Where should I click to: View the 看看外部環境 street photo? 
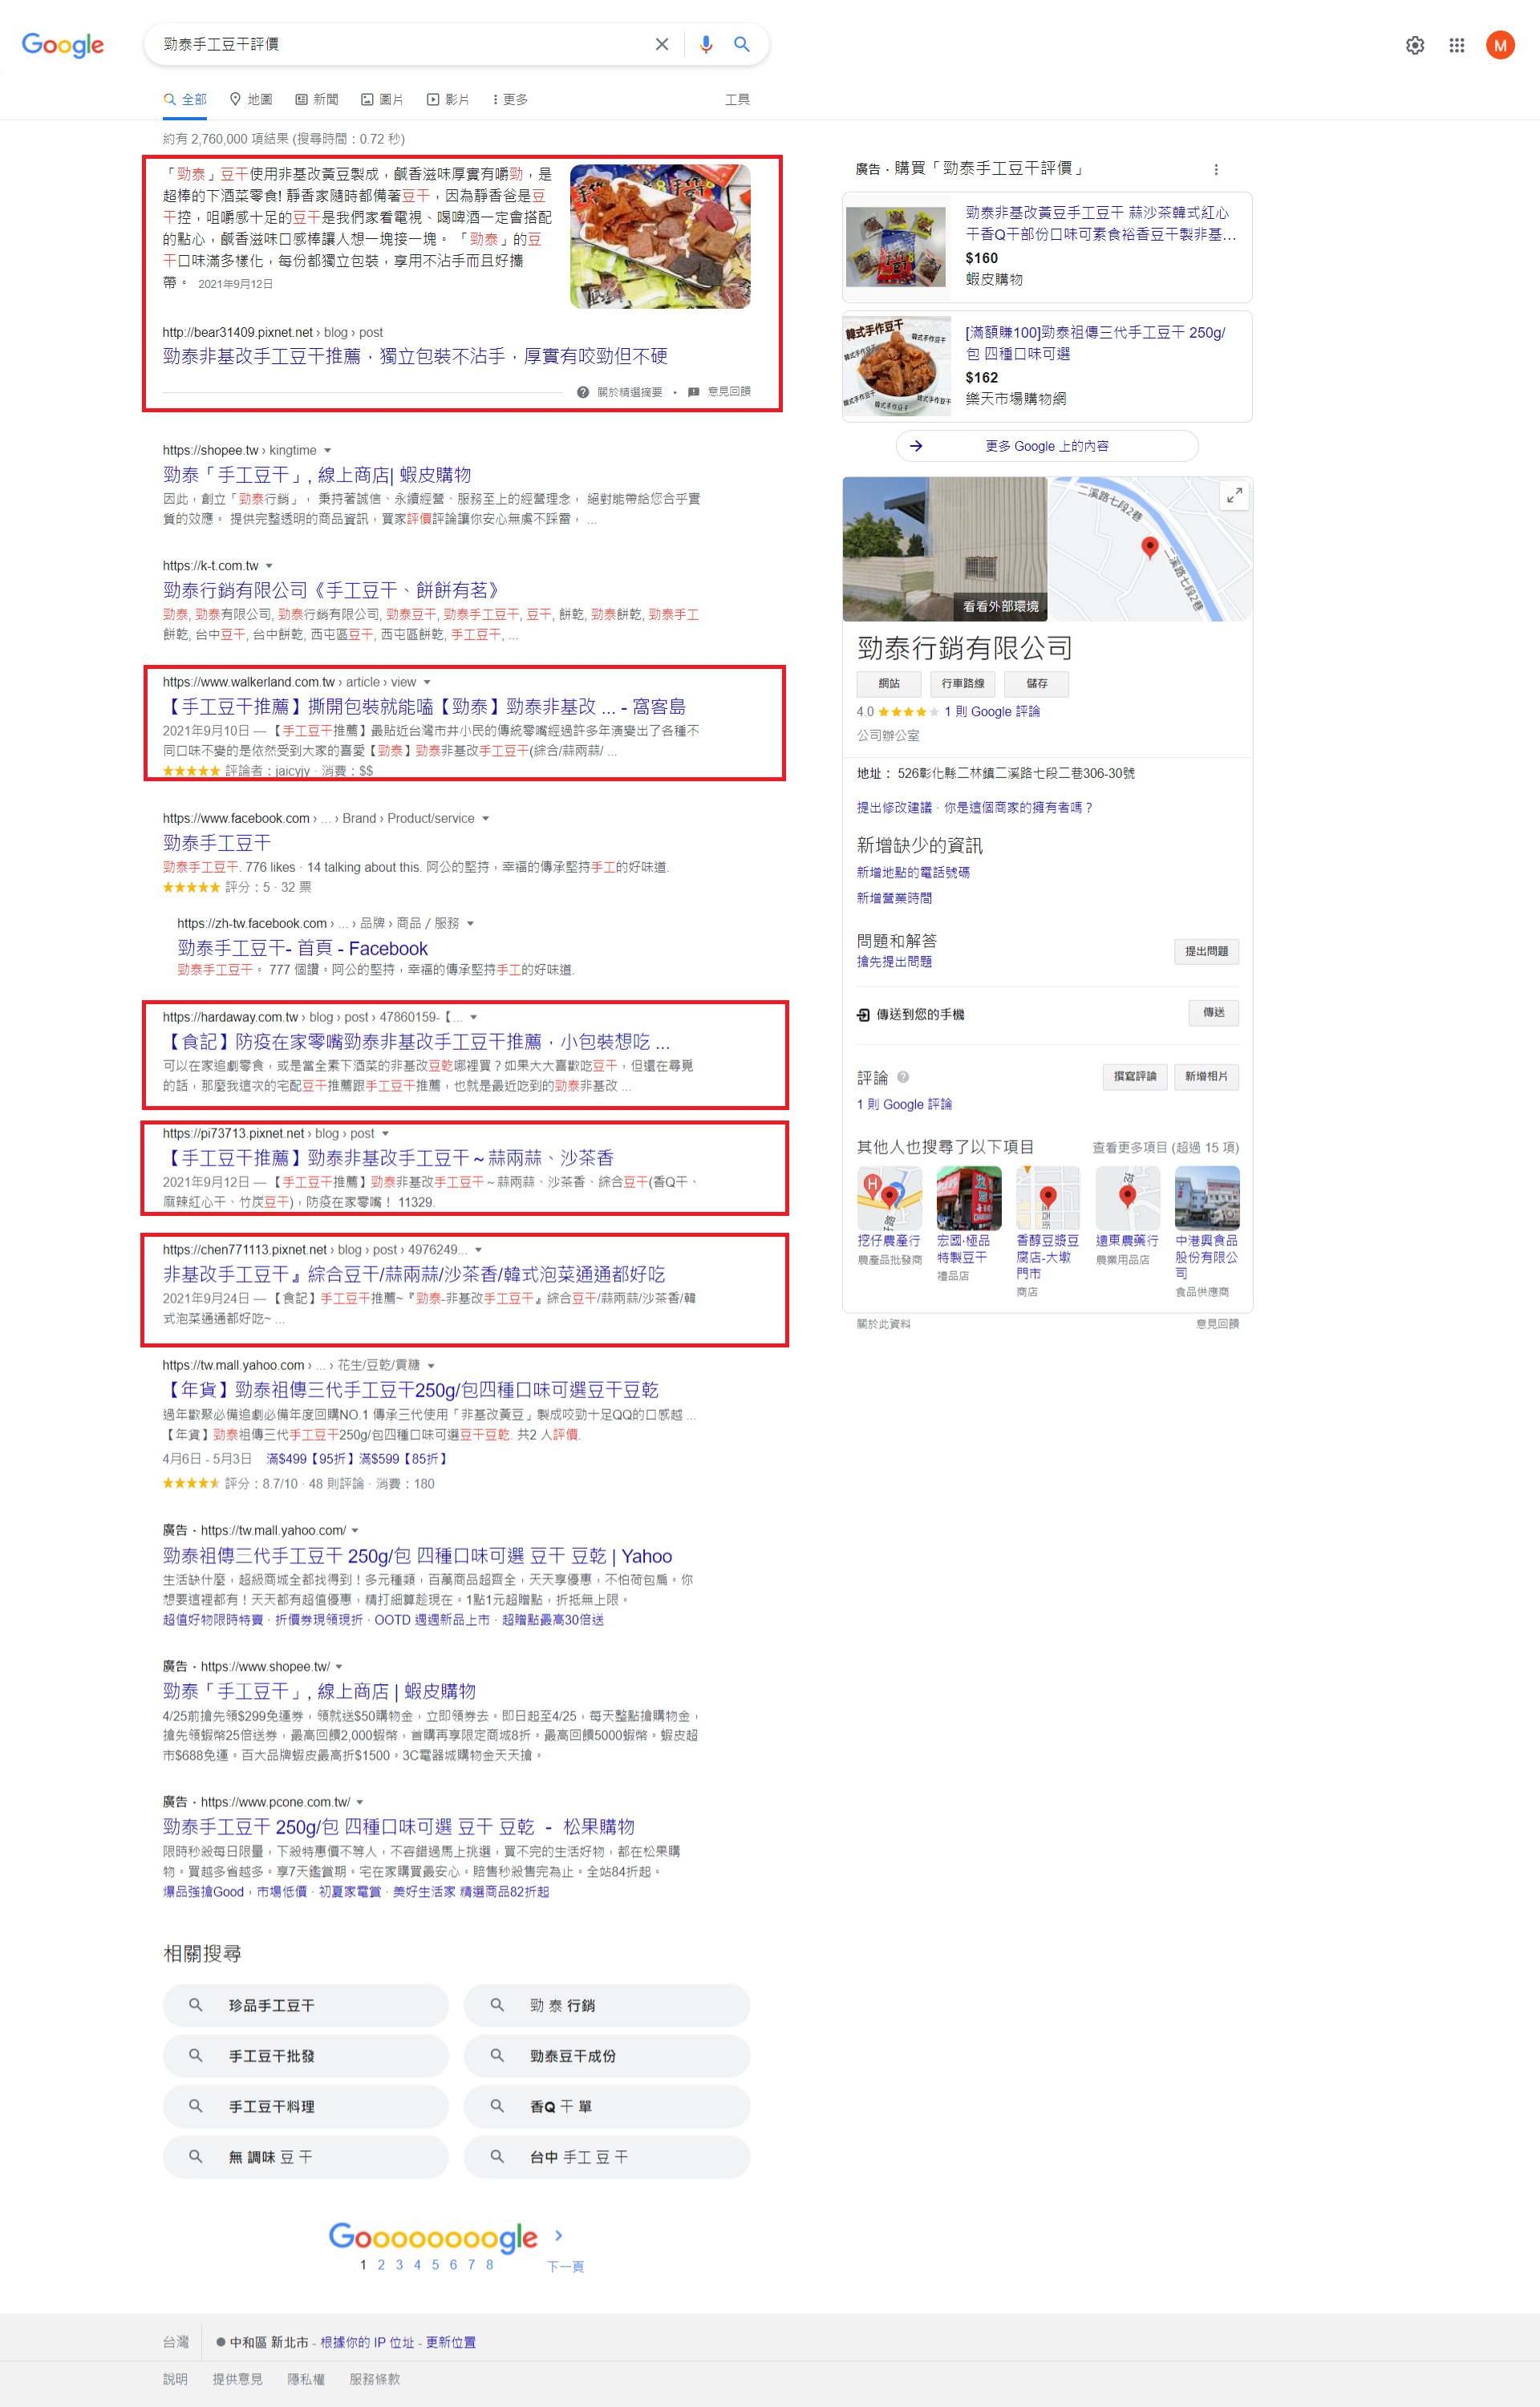click(944, 548)
